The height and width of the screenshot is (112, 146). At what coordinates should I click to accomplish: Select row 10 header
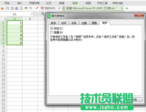(3, 59)
